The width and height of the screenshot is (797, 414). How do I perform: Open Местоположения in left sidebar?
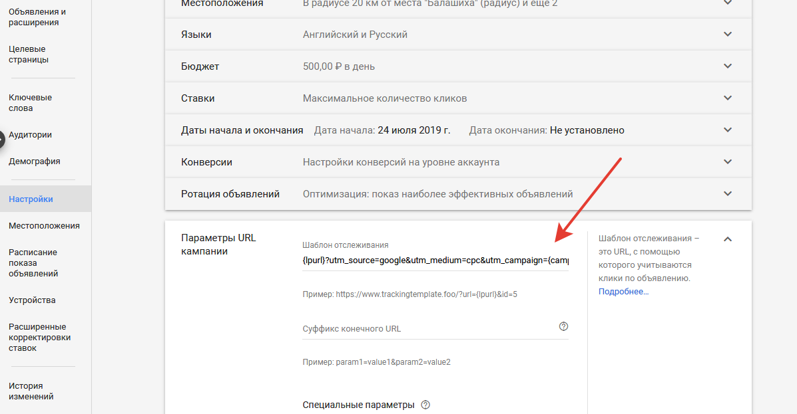pos(44,226)
